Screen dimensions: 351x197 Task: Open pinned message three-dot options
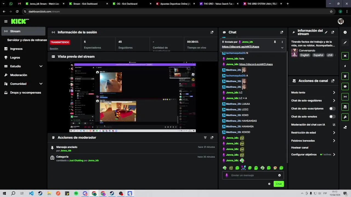[x=282, y=42]
